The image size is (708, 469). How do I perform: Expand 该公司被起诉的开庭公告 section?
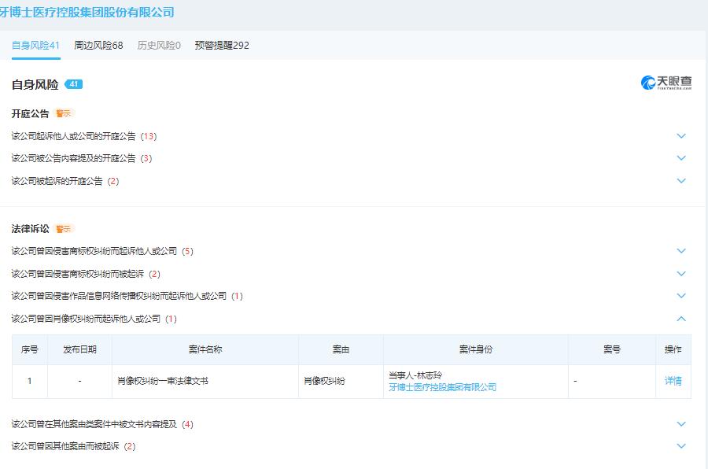(x=681, y=180)
